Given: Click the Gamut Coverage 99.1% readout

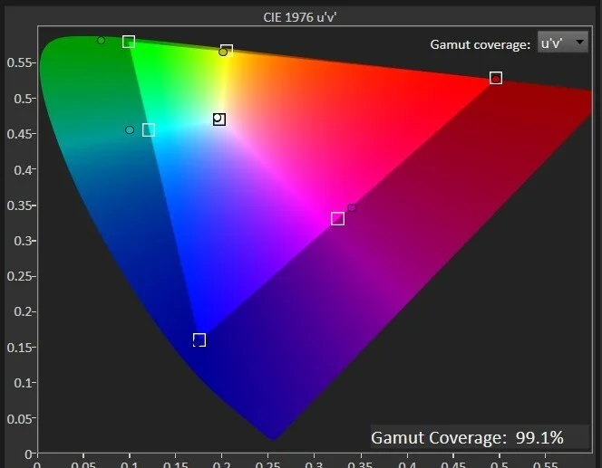Looking at the screenshot, I should click(x=467, y=438).
